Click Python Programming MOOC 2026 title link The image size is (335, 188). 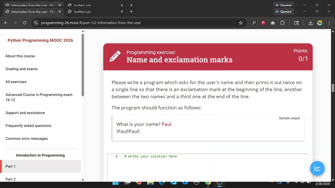(40, 40)
